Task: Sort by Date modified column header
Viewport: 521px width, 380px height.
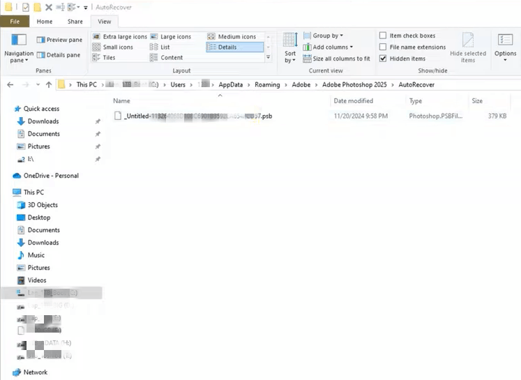Action: pos(353,101)
